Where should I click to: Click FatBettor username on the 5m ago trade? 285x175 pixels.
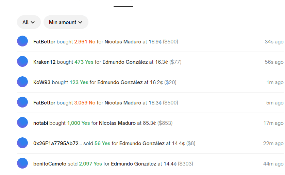coord(44,103)
